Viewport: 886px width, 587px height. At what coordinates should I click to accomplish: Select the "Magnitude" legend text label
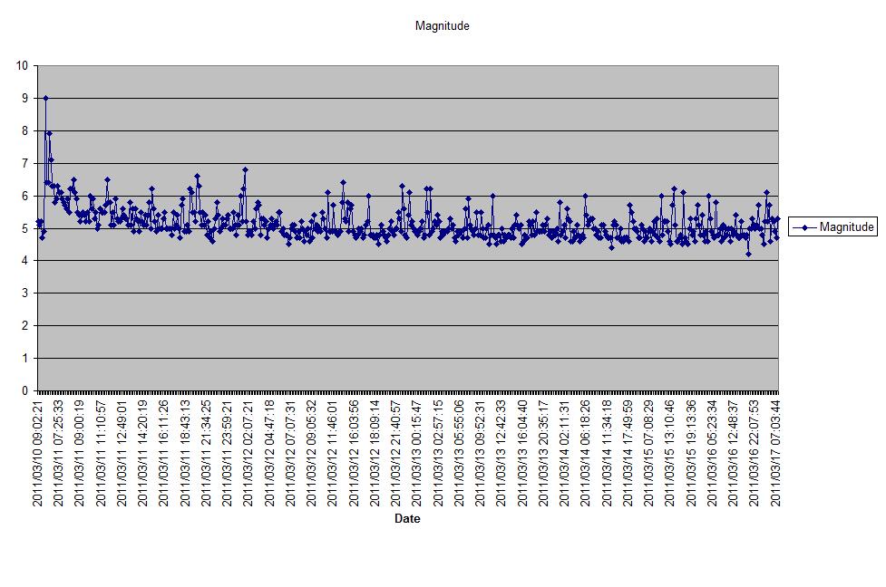coord(846,227)
